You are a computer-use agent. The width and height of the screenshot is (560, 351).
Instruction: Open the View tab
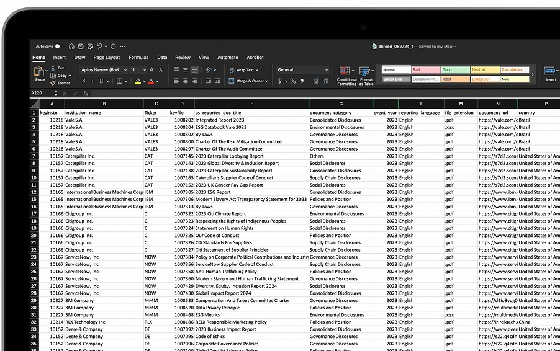point(204,58)
